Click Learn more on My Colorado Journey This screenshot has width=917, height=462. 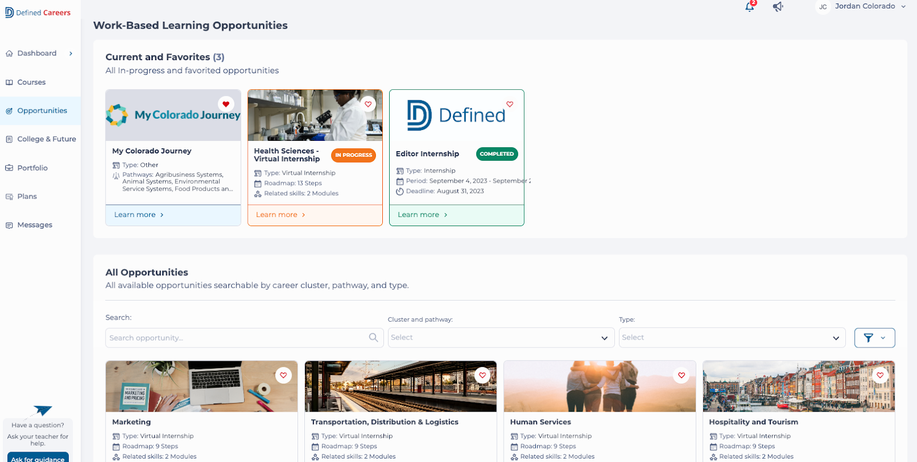139,215
